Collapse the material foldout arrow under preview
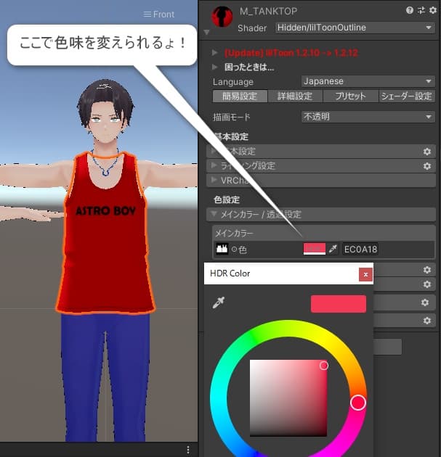The image size is (441, 457). pyautogui.click(x=206, y=33)
